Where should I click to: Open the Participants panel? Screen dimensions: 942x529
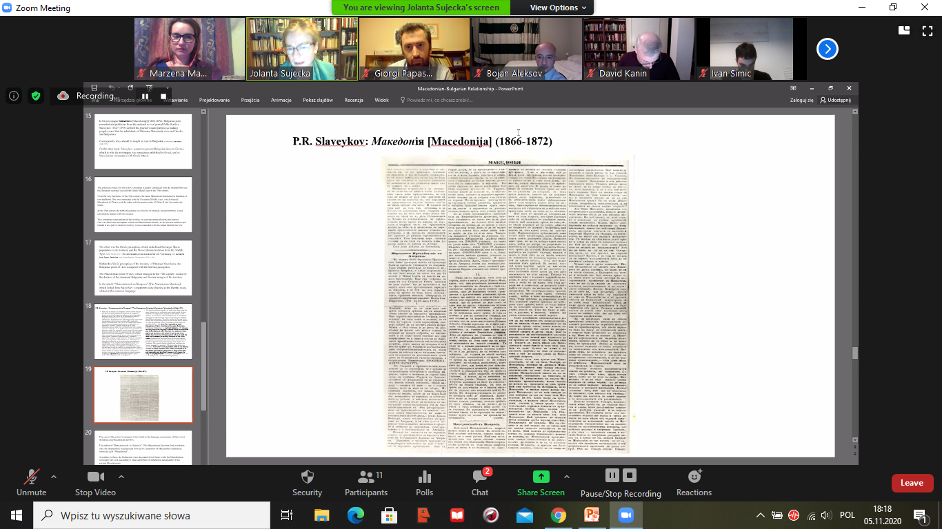366,483
